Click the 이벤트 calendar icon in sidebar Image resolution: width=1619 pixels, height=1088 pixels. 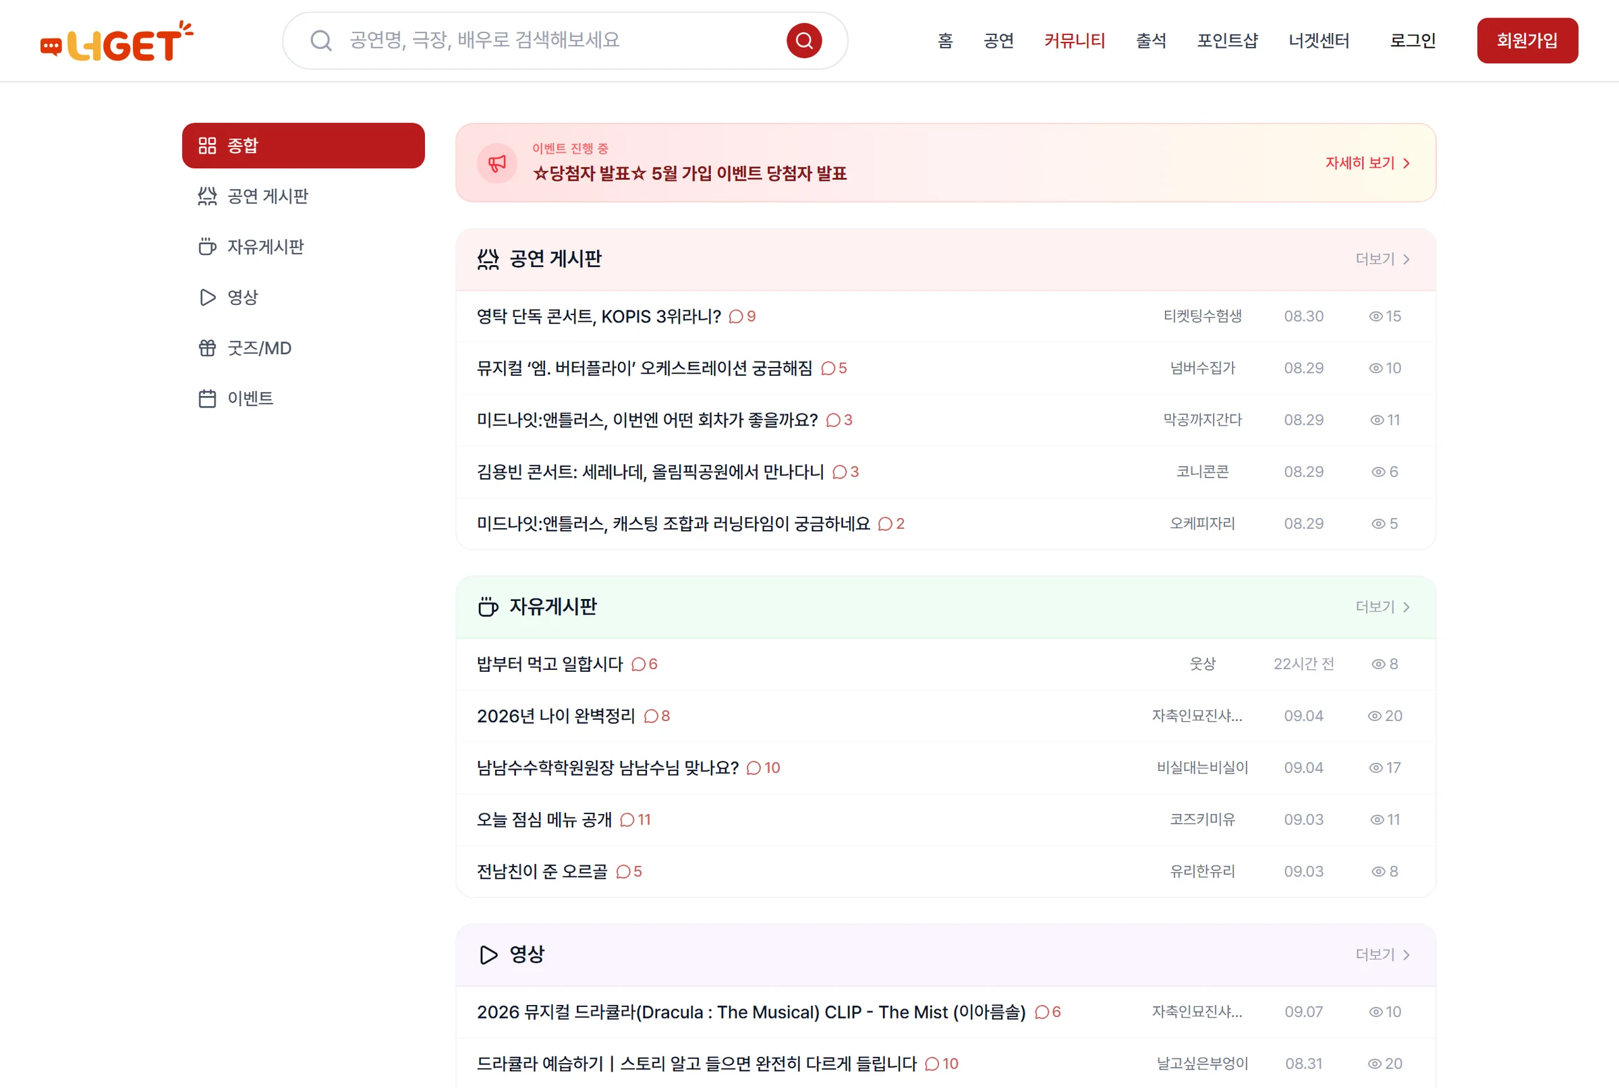(x=207, y=398)
